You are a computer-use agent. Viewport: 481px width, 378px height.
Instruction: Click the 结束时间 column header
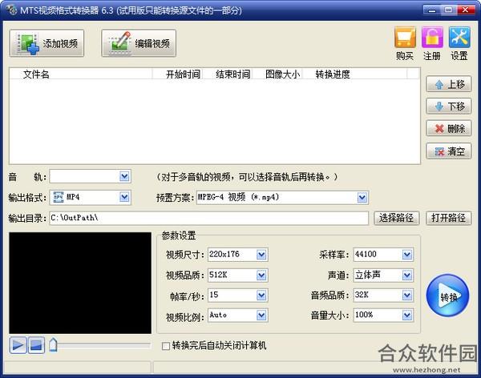pos(228,74)
